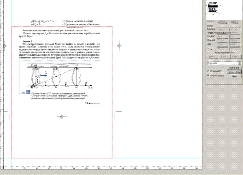Click the bottom center registration mark
243x175 pixels.
click(62, 117)
